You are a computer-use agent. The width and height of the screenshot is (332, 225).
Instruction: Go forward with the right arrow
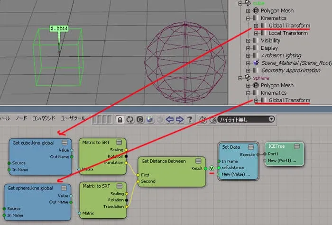point(180,120)
